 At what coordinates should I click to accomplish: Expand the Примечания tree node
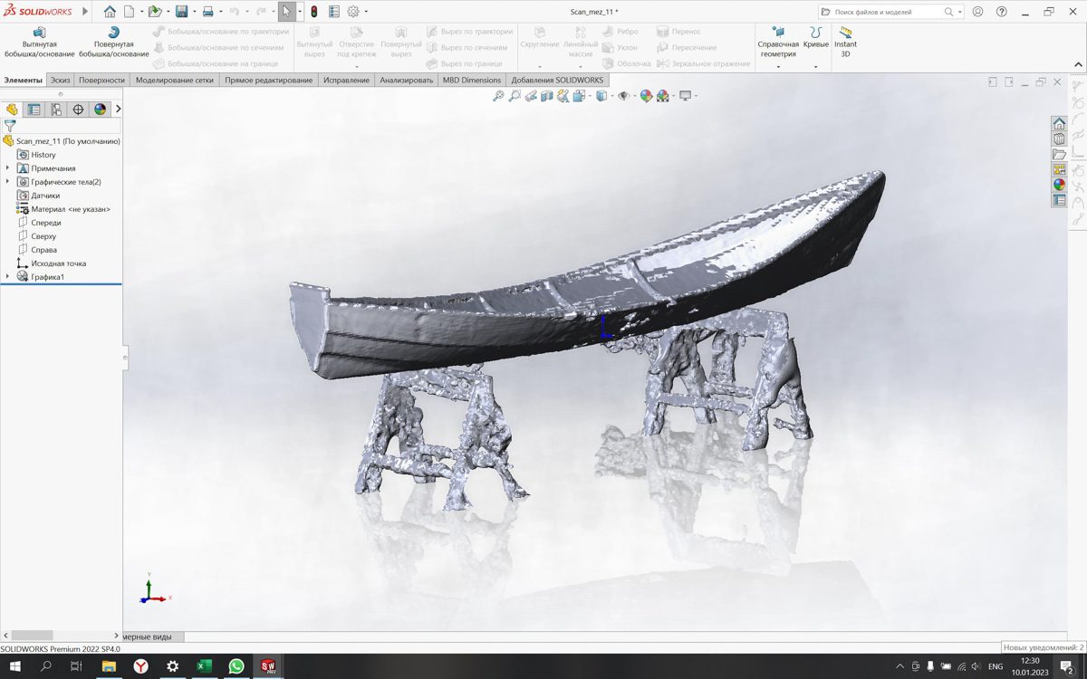tap(8, 168)
